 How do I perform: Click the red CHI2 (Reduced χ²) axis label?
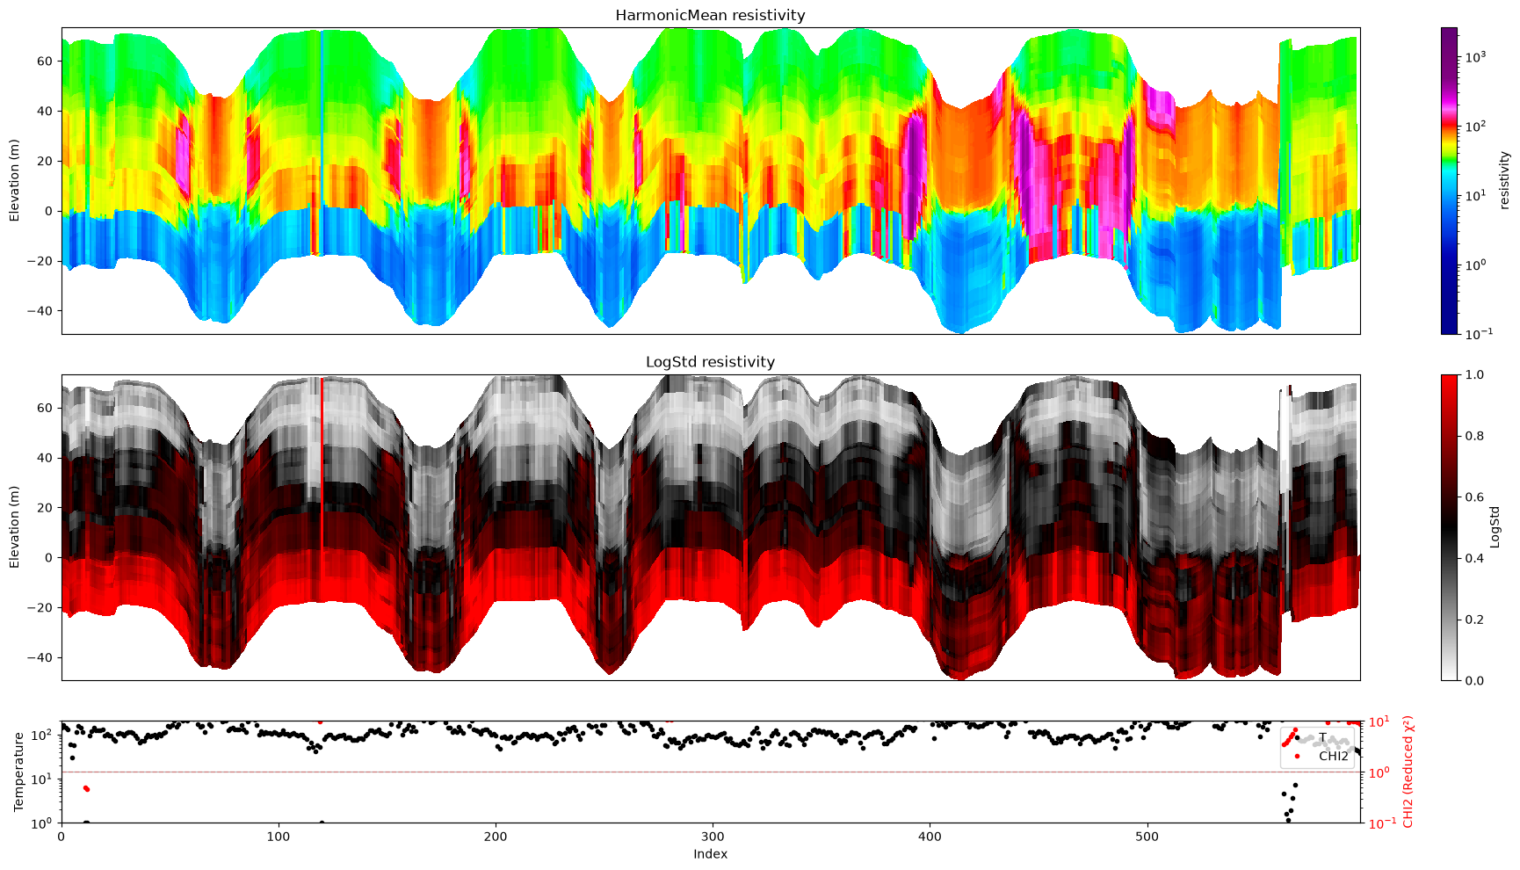point(1408,772)
